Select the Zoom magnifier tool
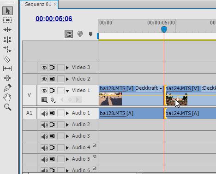216x174 pixels. [7, 107]
